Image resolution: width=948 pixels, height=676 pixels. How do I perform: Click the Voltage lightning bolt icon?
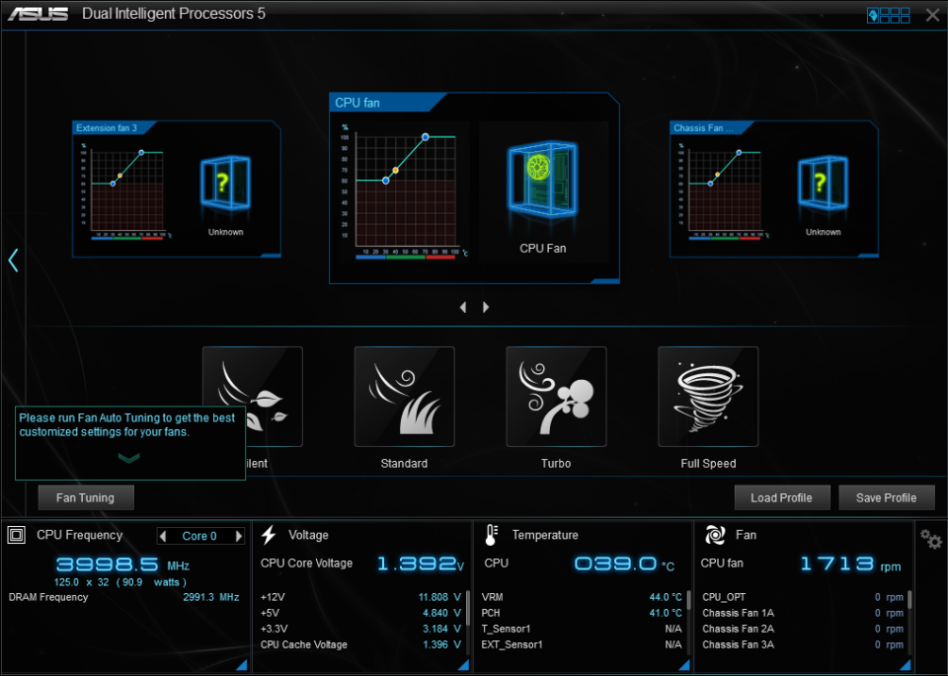(x=269, y=535)
